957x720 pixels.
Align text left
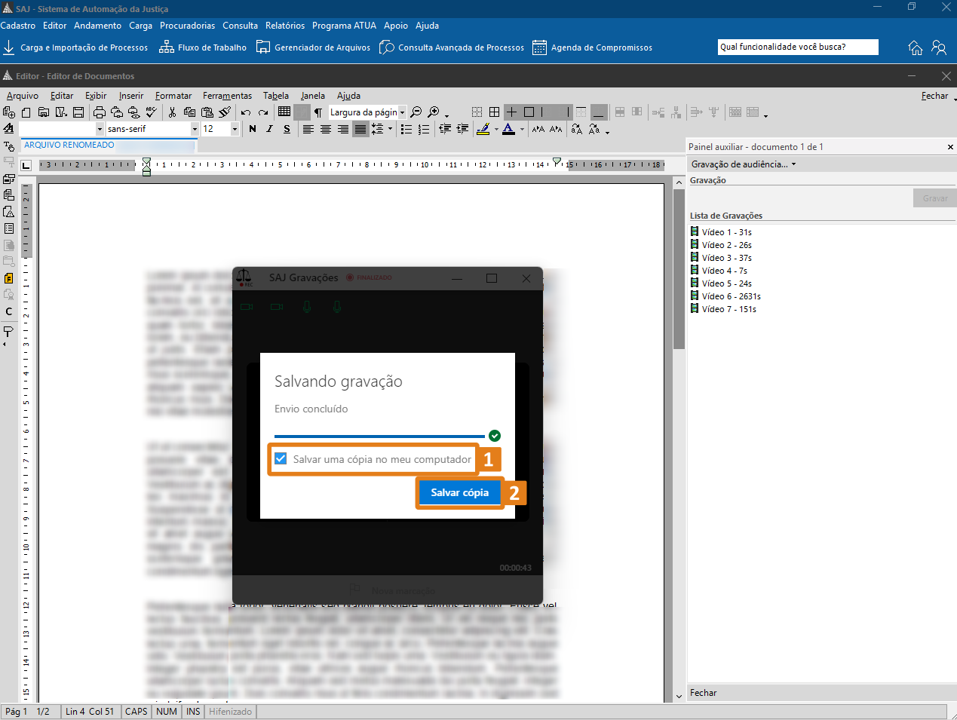[x=308, y=129]
